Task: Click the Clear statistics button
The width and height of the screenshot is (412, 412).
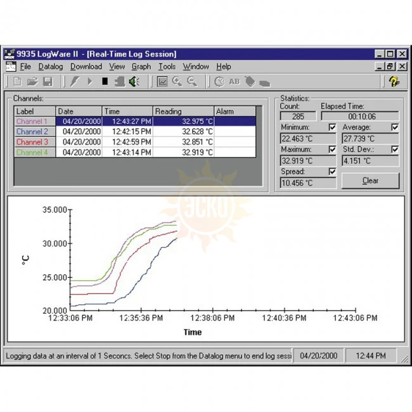Action: coord(370,181)
